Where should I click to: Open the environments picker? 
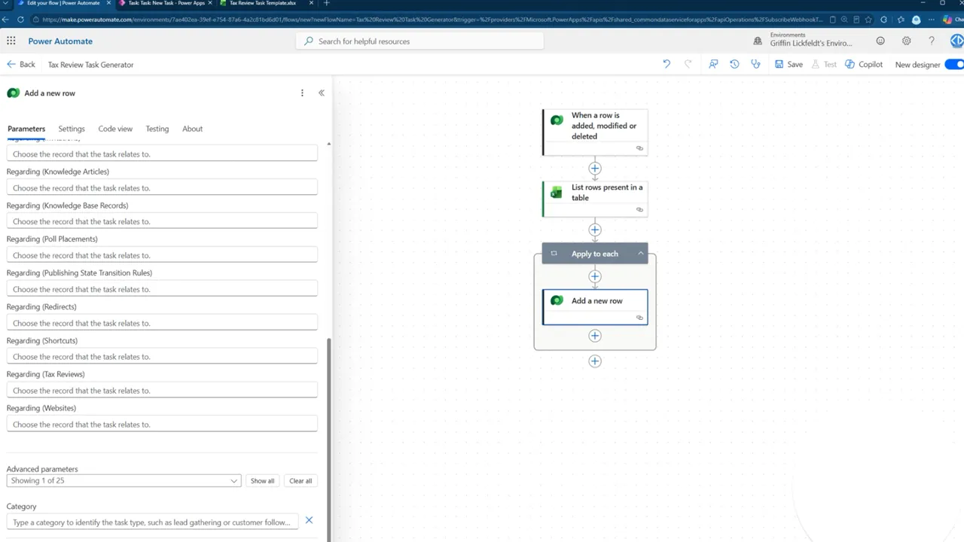point(804,40)
